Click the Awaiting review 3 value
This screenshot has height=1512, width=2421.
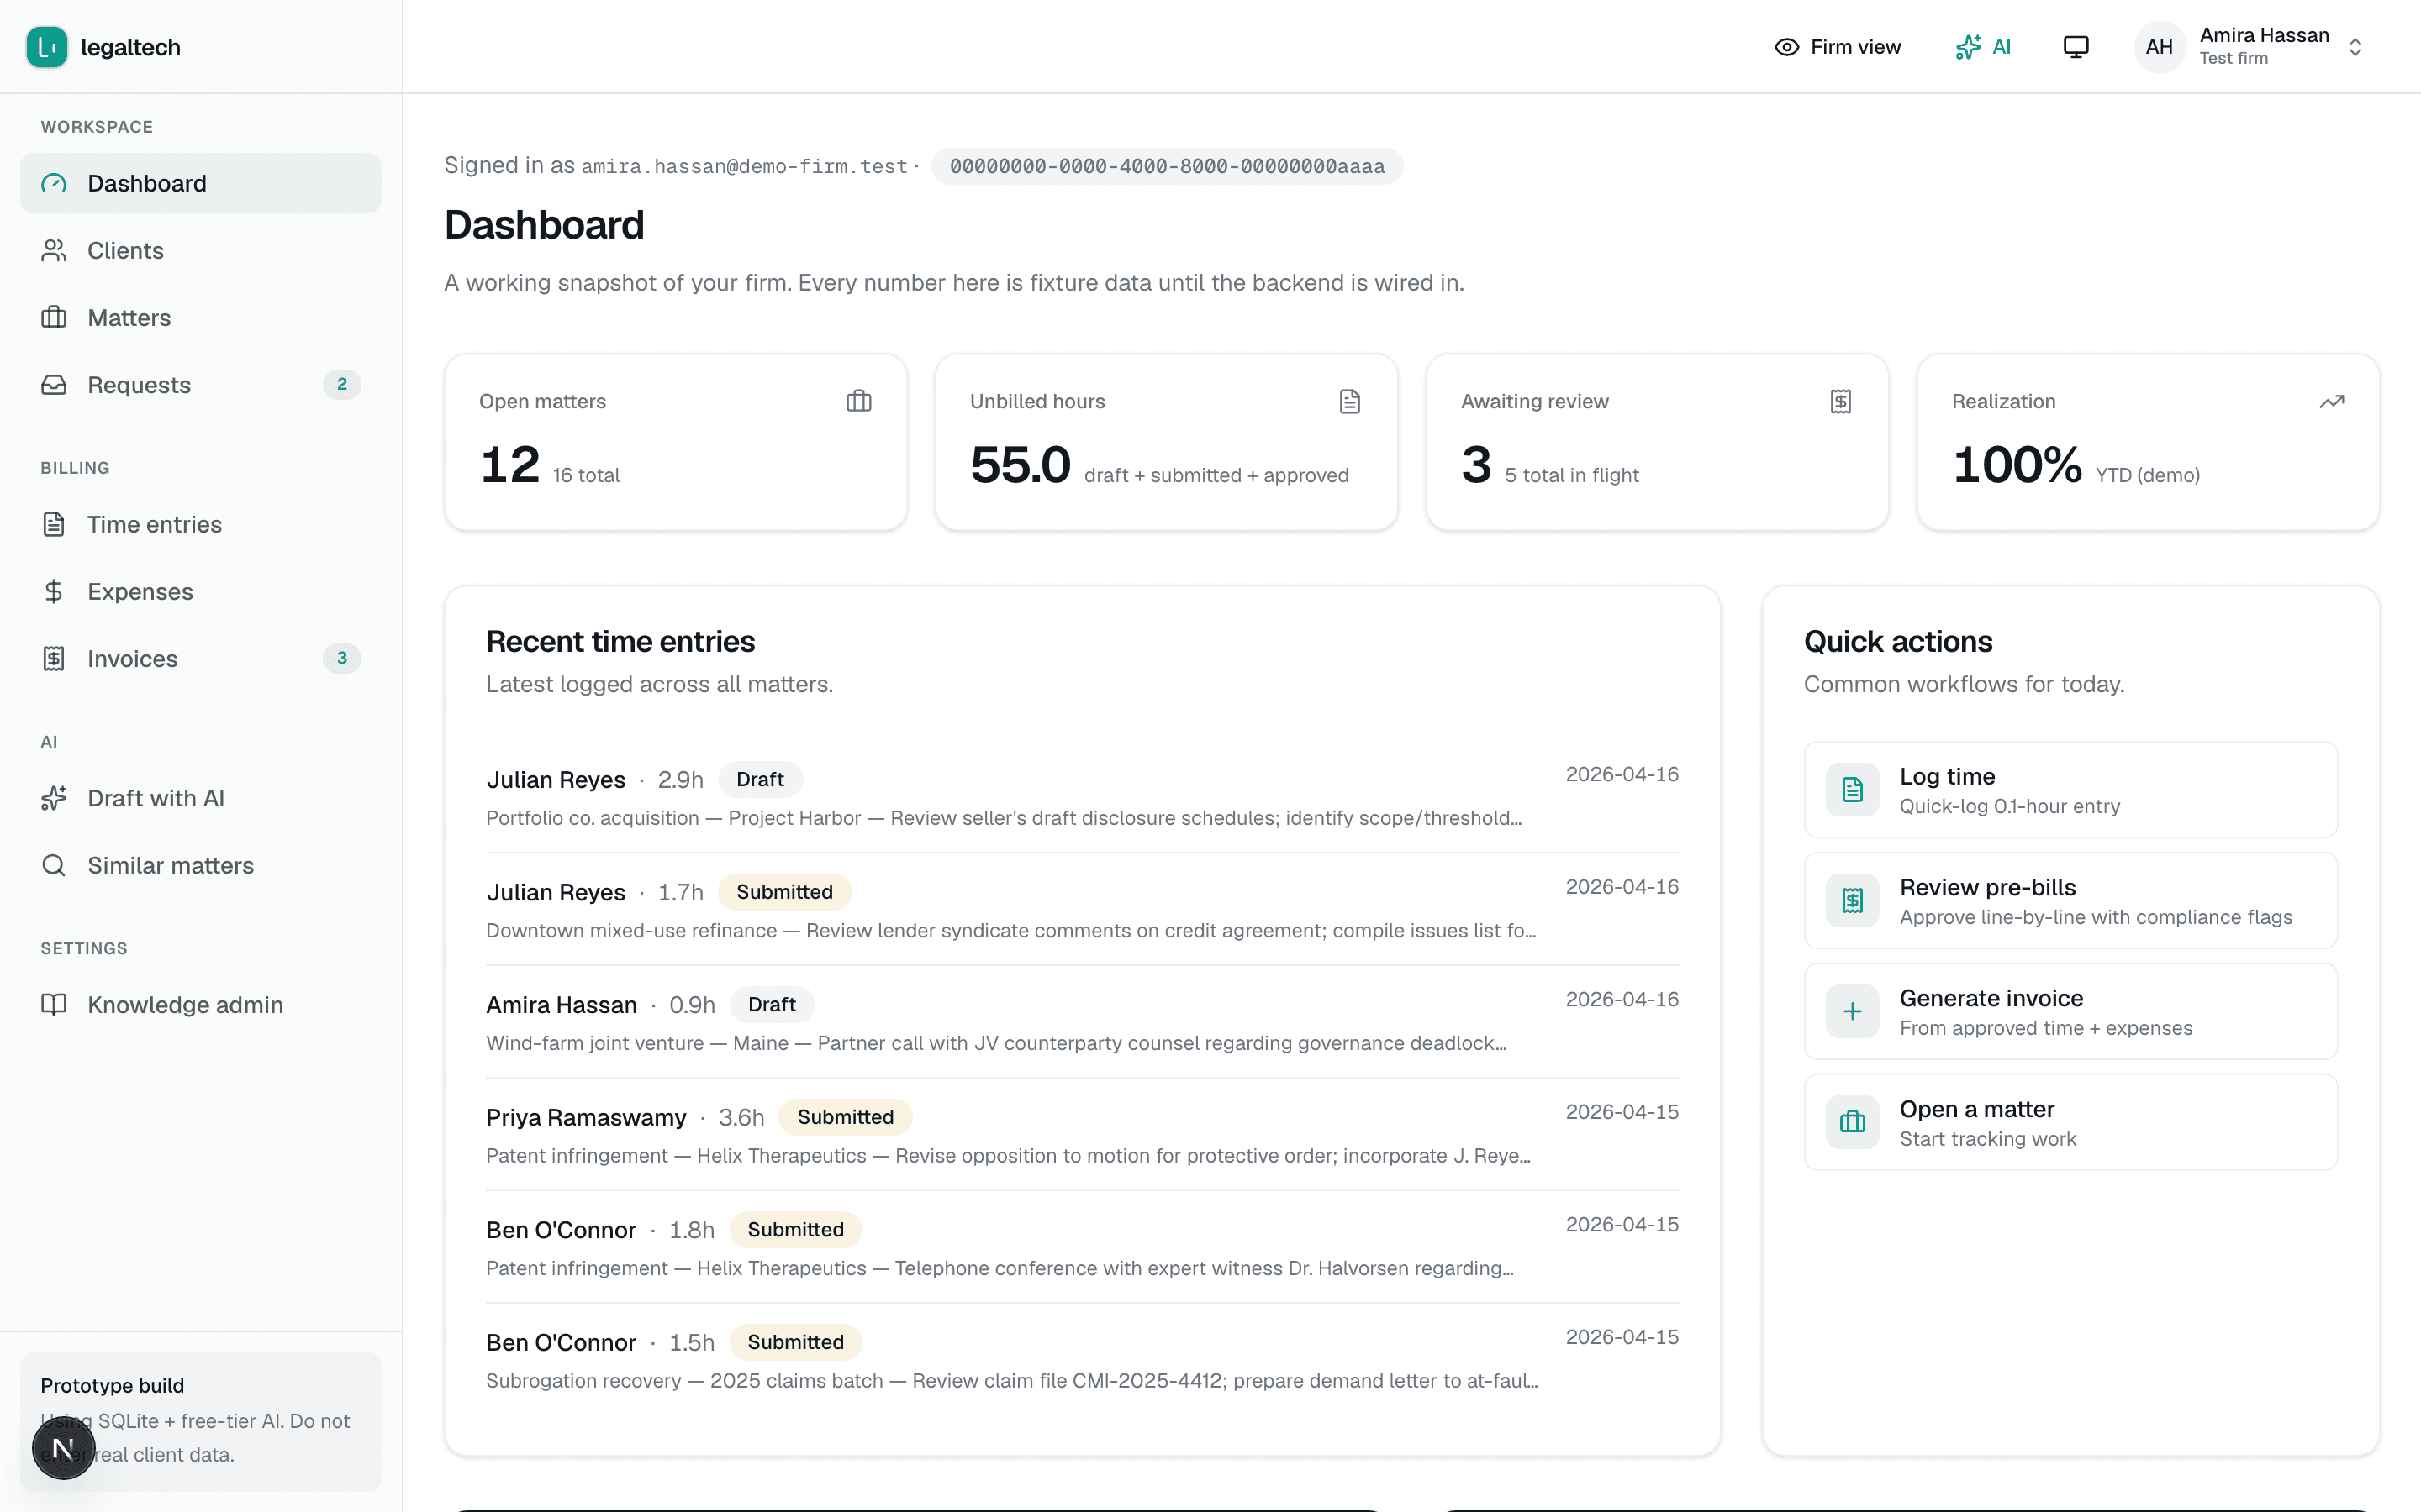1475,465
